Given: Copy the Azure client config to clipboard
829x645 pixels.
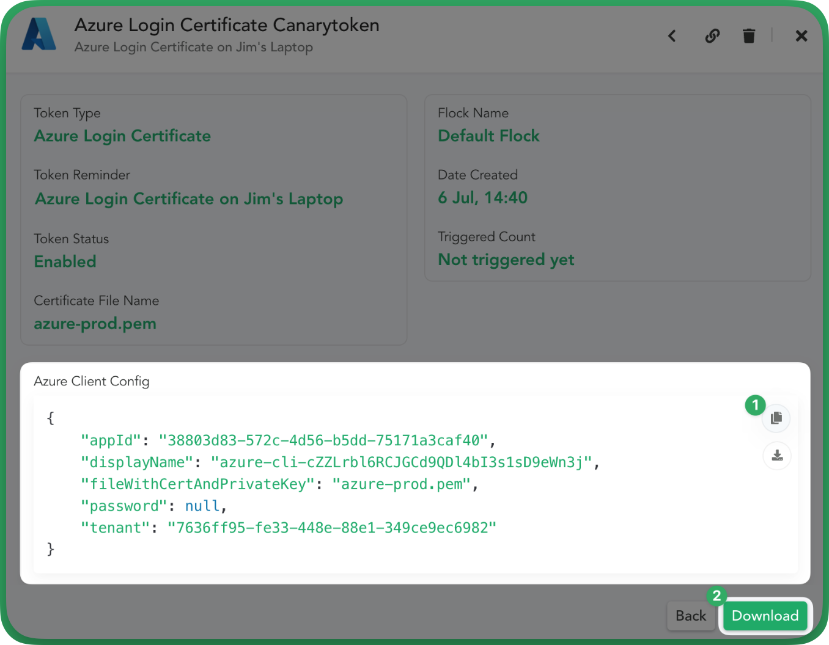Looking at the screenshot, I should (776, 418).
